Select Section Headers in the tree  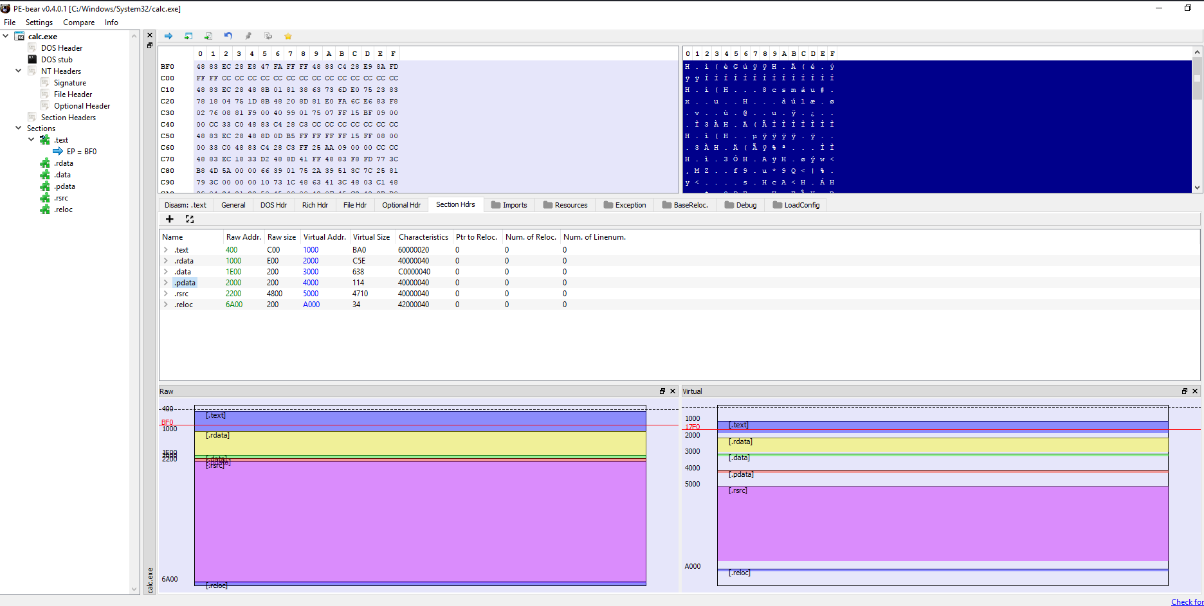click(x=68, y=118)
